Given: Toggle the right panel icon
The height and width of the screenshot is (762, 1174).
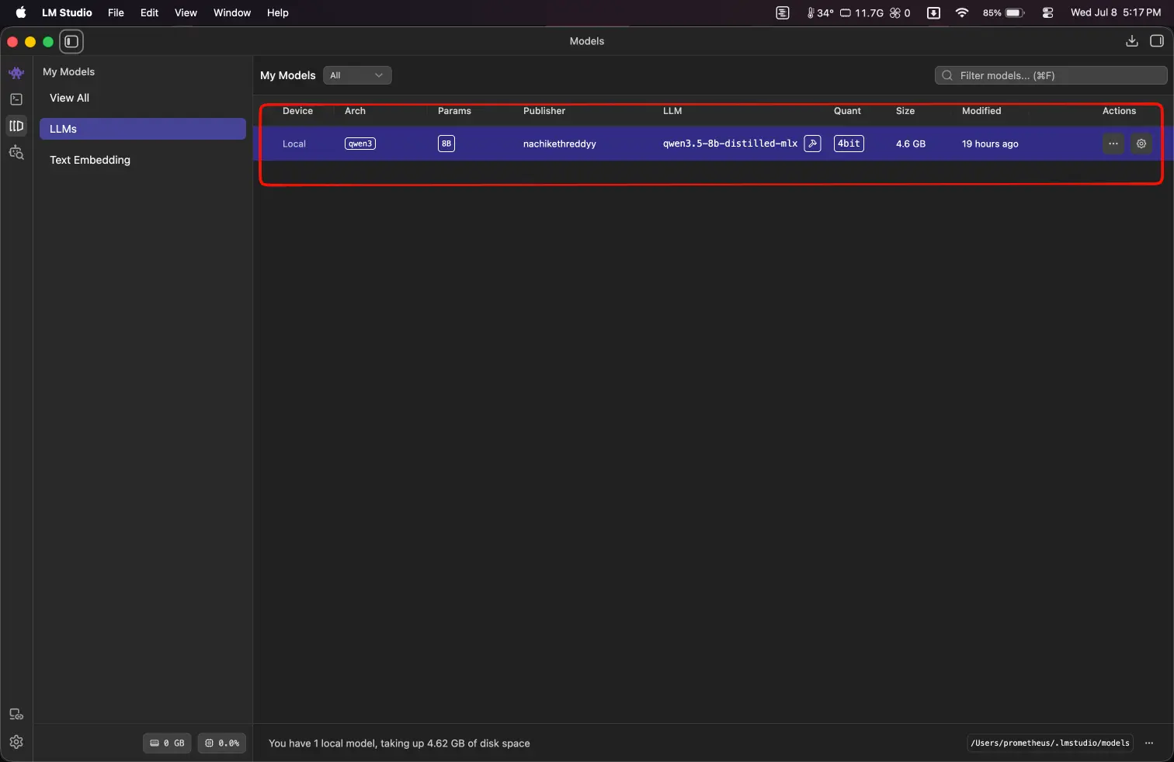Looking at the screenshot, I should tap(1157, 41).
